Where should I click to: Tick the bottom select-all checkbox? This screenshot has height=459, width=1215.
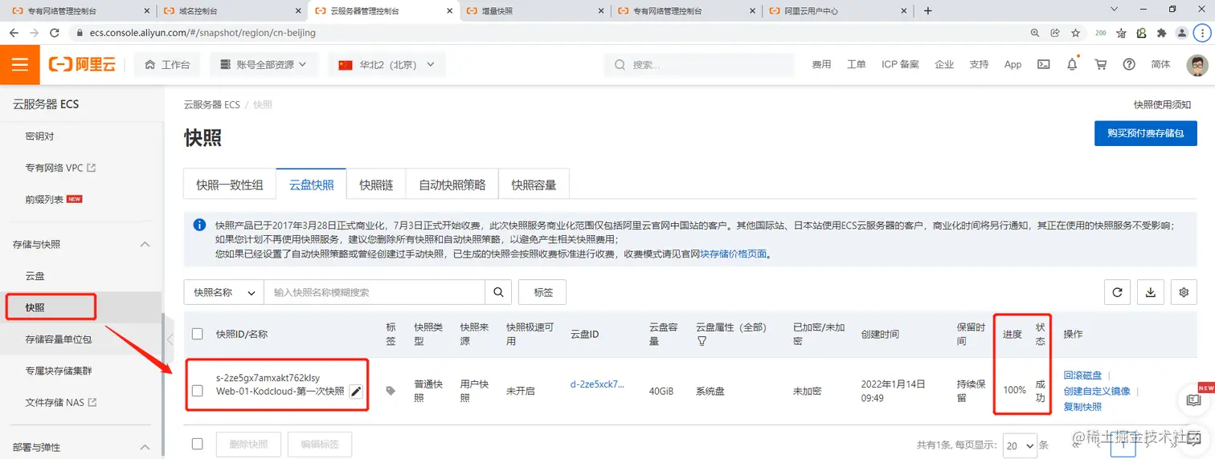coord(198,444)
